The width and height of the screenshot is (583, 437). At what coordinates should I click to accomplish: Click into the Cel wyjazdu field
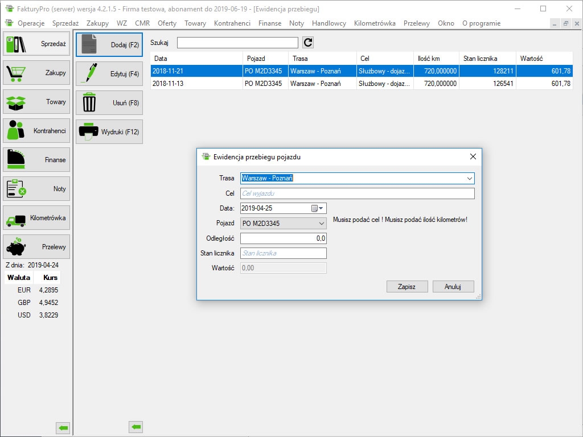pos(357,193)
